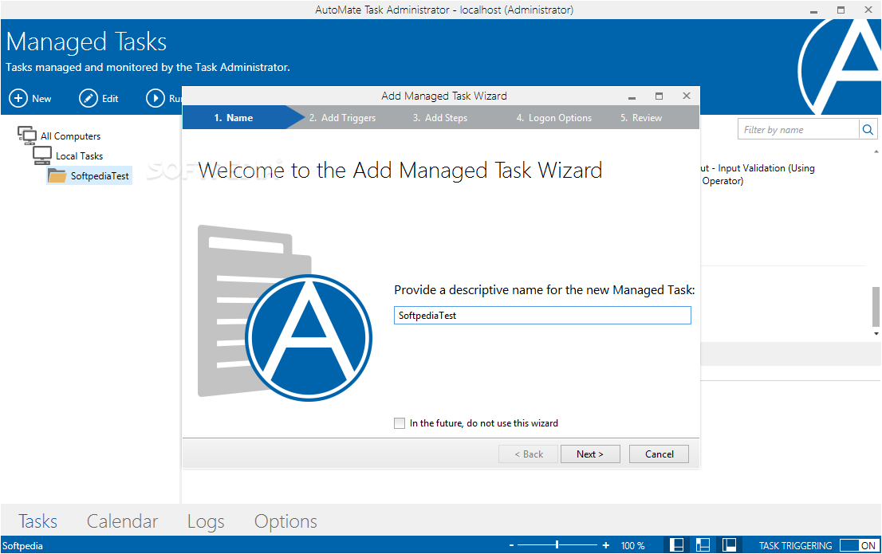
Task: Click the right panel vertical scrollbar thumb
Action: (x=876, y=307)
